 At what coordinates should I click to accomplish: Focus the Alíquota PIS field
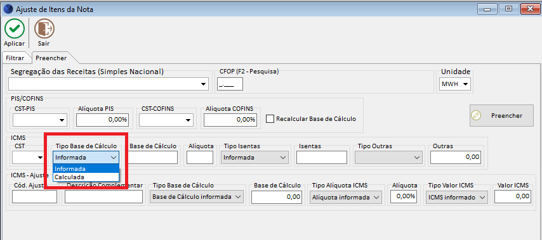click(x=102, y=120)
